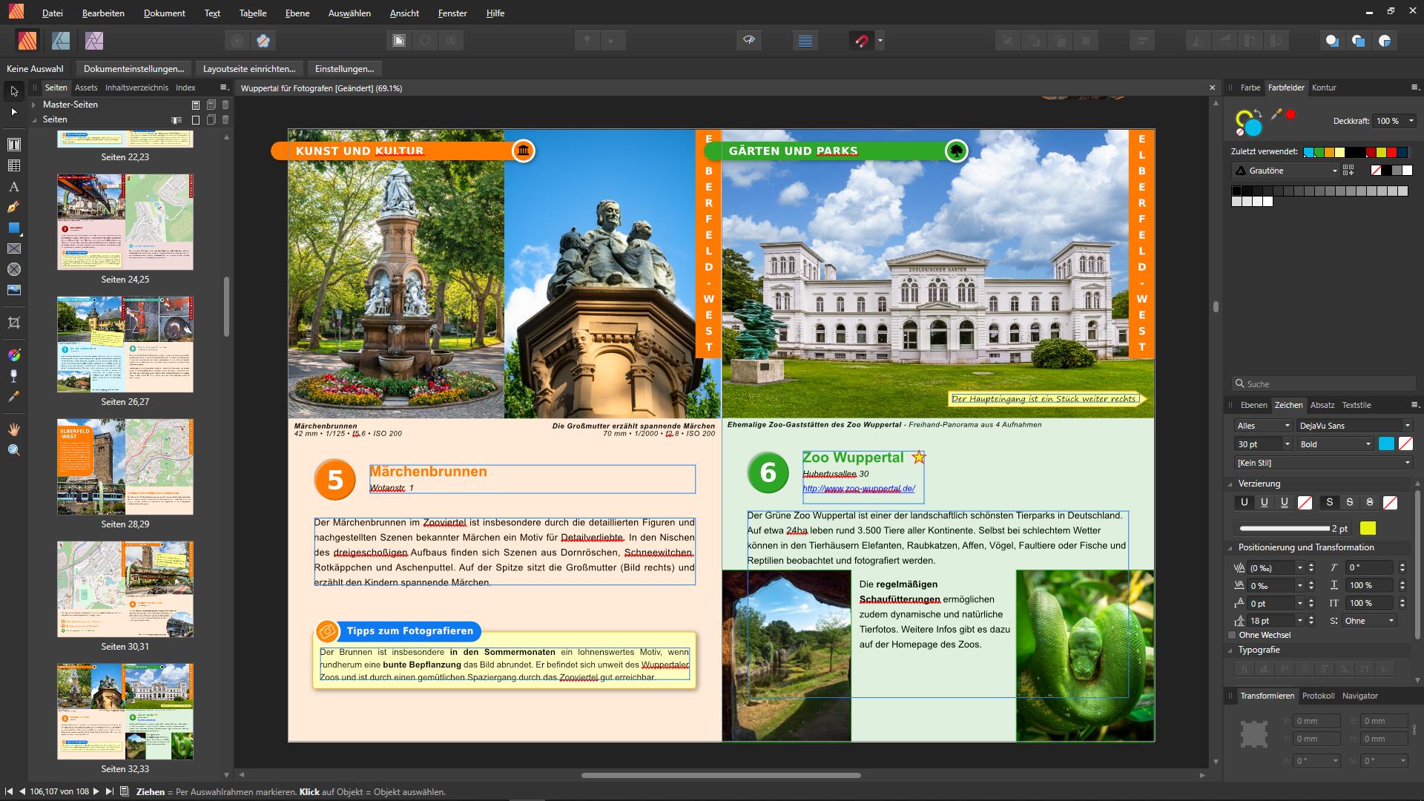The width and height of the screenshot is (1424, 801).
Task: Click the Dokumenteinstellungen... button
Action: 133,69
